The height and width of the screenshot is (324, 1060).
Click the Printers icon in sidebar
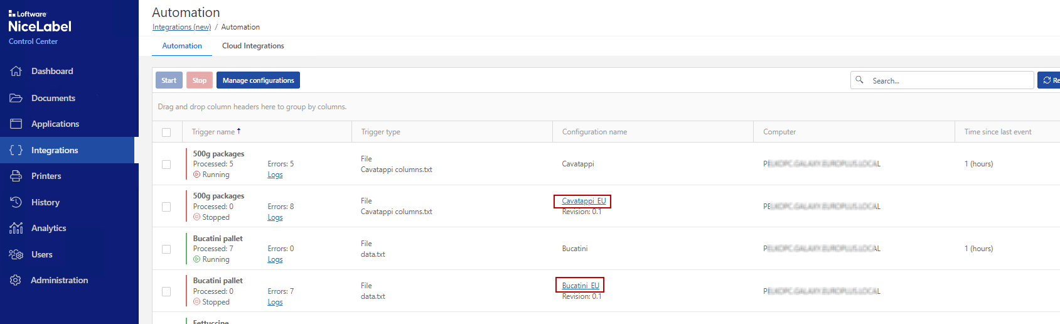click(16, 176)
